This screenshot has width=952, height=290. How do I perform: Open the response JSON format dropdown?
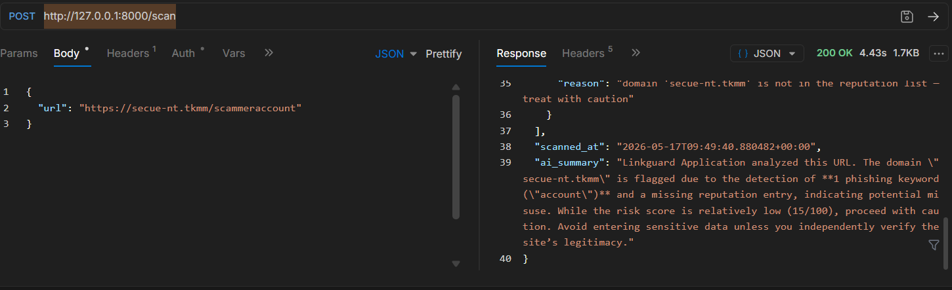coord(767,54)
